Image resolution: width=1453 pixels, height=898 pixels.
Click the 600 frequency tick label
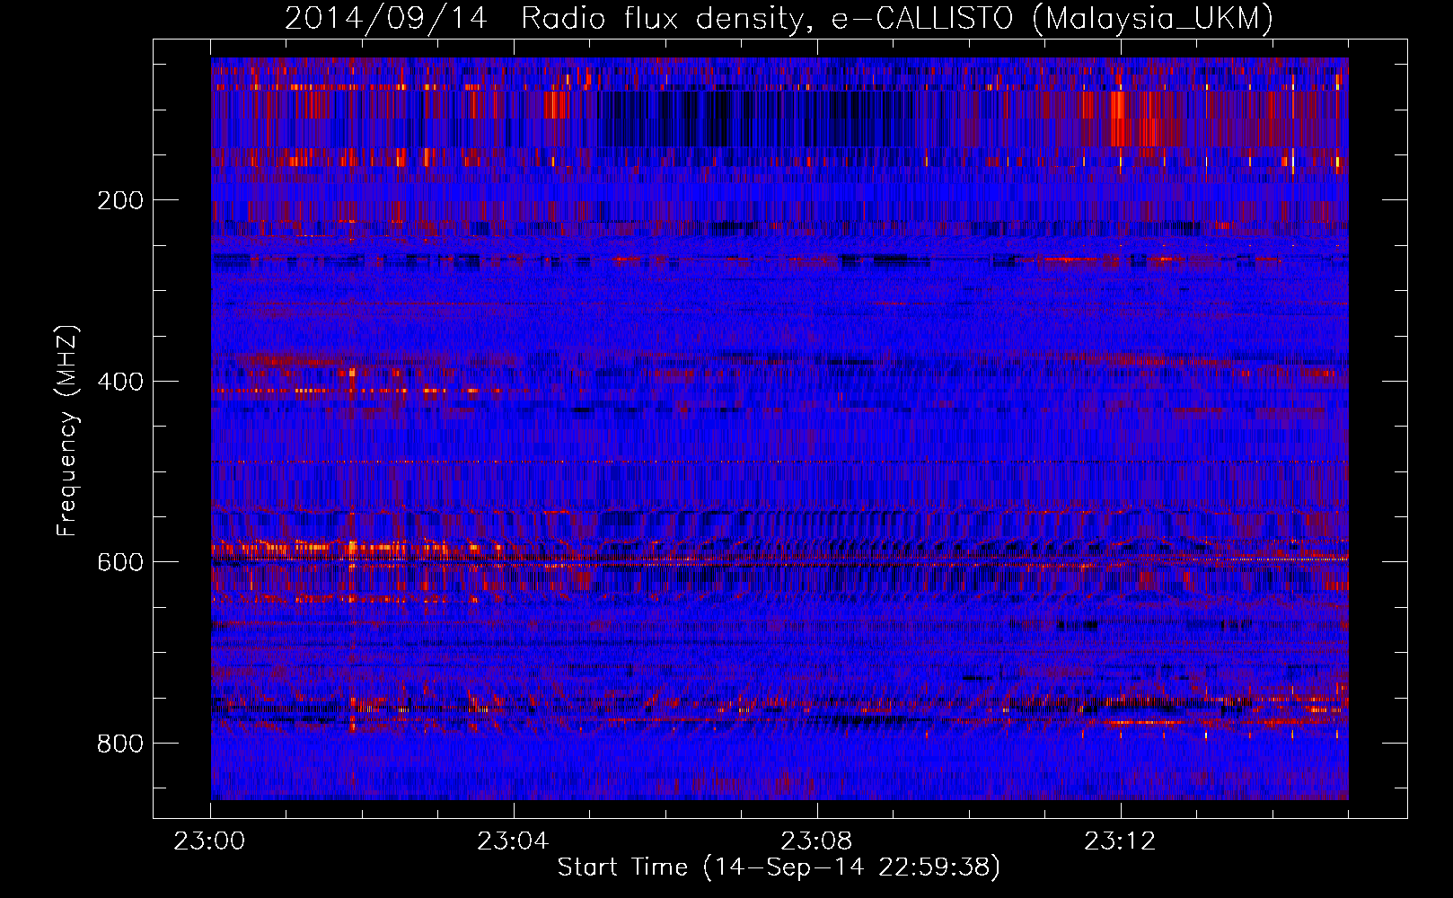click(x=119, y=562)
